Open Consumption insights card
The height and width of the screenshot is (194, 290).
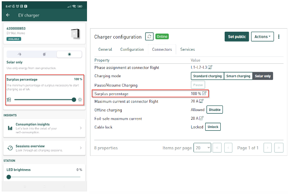45,128
